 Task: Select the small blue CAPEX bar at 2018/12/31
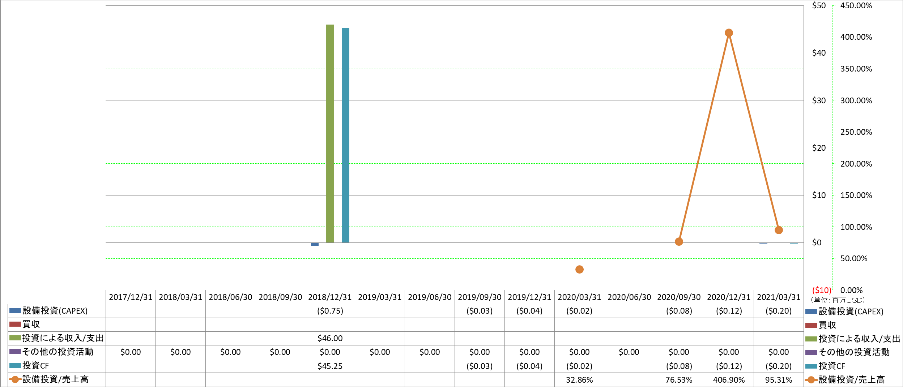pos(315,244)
